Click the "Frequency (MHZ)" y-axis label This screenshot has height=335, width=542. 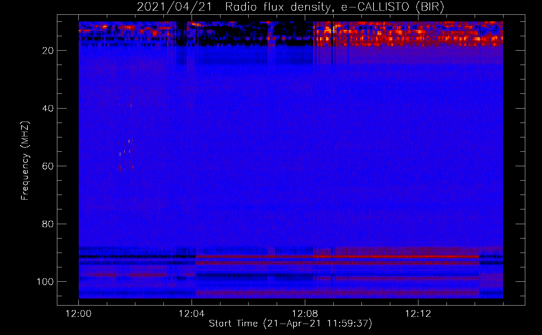coord(25,161)
